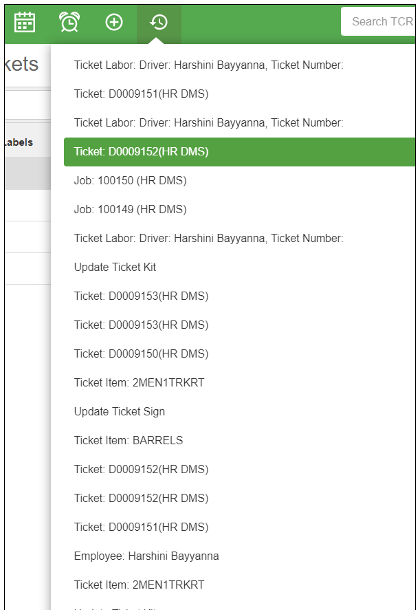Select Ticket Item: 2MEN1TRKRT below Ticket D0009150

[139, 383]
